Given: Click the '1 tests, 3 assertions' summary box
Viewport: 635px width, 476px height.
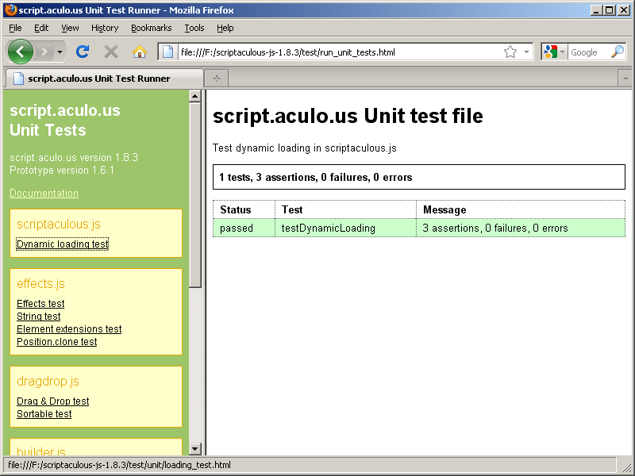Looking at the screenshot, I should [419, 177].
